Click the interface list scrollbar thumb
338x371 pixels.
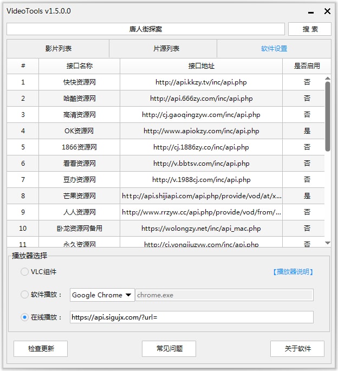click(328, 116)
